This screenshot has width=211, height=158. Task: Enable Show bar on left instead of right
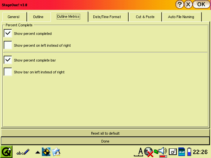[x=8, y=72]
